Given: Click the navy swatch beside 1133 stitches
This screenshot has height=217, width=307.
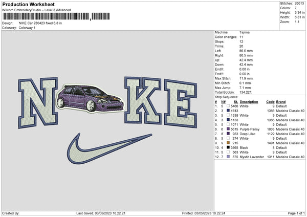Looking at the screenshot, I should (228, 120).
